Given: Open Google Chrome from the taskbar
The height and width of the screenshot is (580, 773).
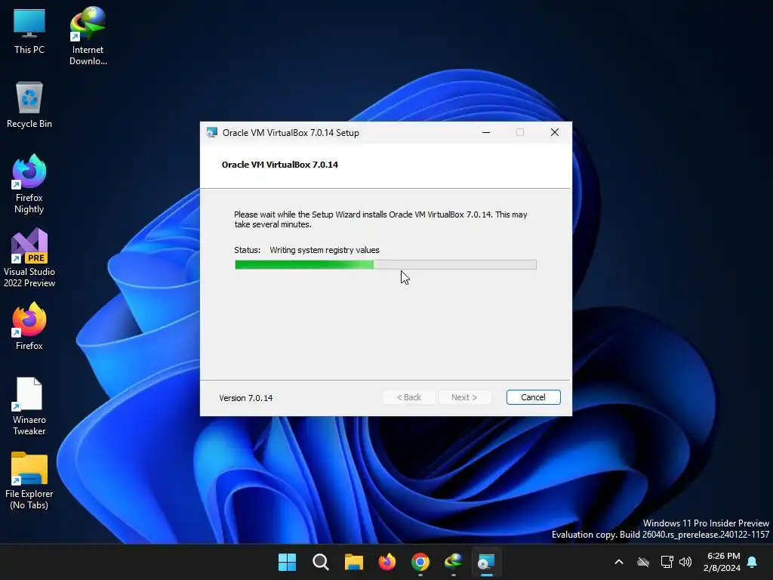Looking at the screenshot, I should (x=420, y=562).
